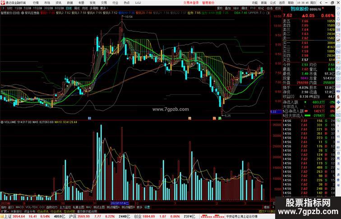Click the back arrow next to 周日

pos(321,3)
